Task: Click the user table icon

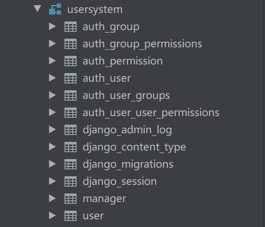Action: pos(71,216)
